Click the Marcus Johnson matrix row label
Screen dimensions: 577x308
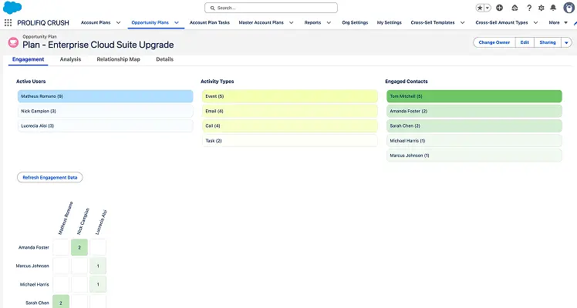click(x=32, y=266)
